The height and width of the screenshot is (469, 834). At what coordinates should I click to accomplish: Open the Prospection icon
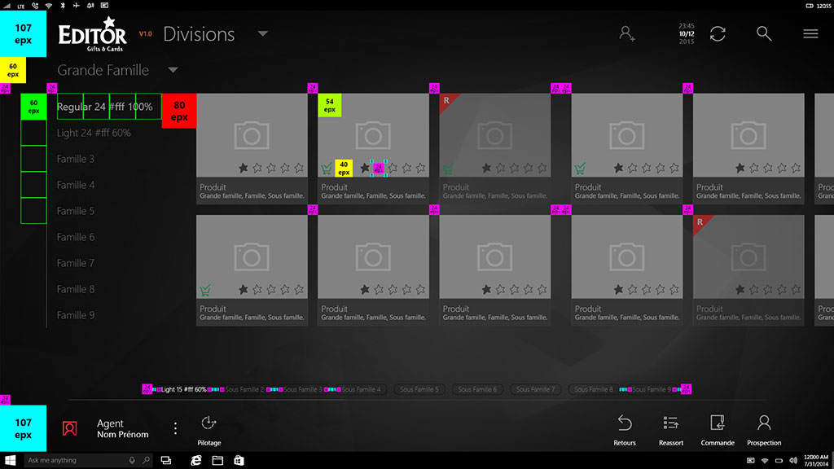[764, 423]
